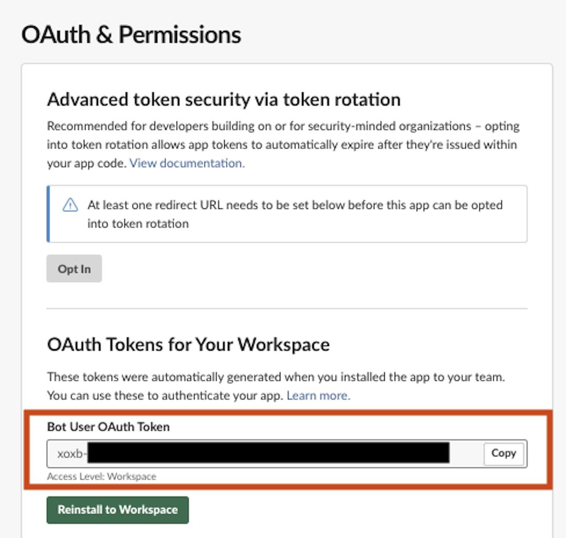566x538 pixels.
Task: Open the View documentation link
Action: [187, 163]
